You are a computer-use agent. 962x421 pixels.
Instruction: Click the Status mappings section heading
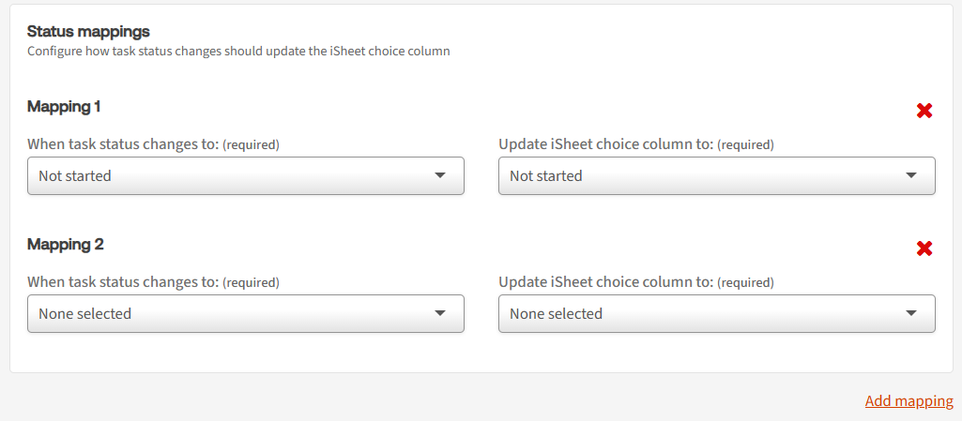tap(88, 32)
